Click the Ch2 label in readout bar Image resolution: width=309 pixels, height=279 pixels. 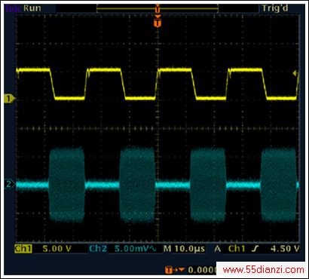[x=98, y=249]
